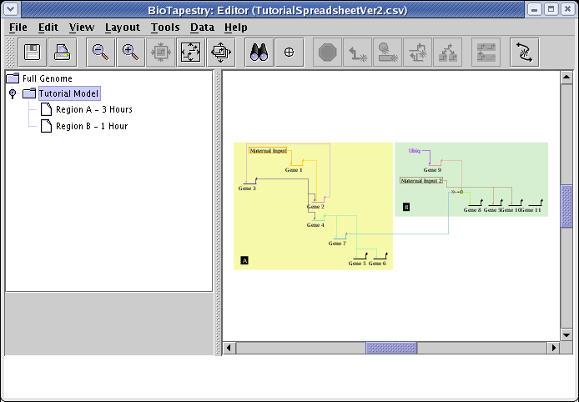The image size is (579, 402).
Task: Collapse the Tutorial Model tree node
Action: pos(13,94)
